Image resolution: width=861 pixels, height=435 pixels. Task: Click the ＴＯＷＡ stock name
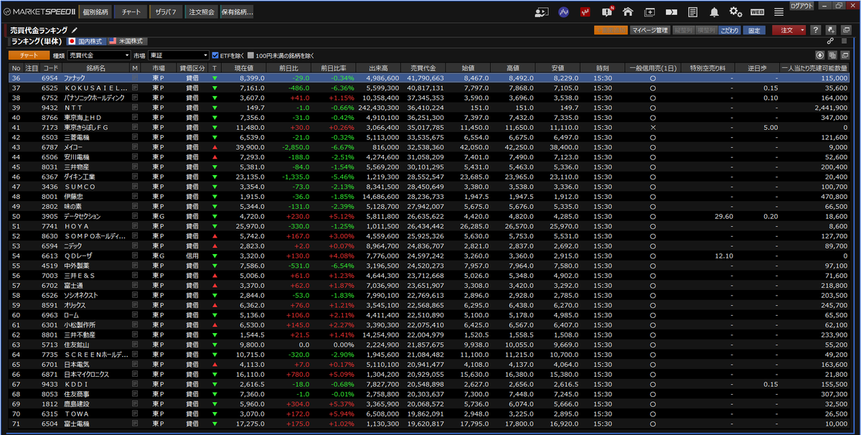77,414
